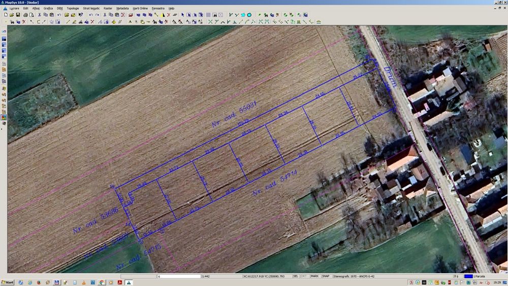The height and width of the screenshot is (286, 508).
Task: Click the Cut scissors icon
Action: (39, 15)
